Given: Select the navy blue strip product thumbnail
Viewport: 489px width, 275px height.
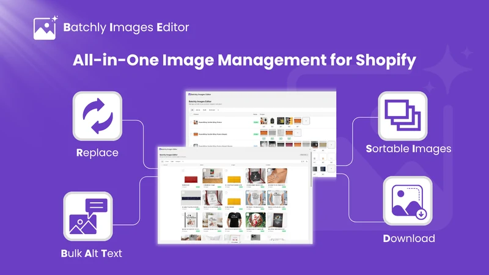Looking at the screenshot, I should [x=191, y=197].
